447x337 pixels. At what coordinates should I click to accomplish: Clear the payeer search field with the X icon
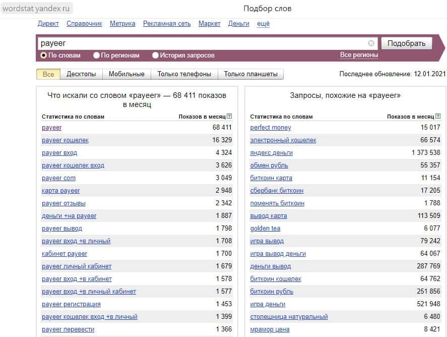point(371,43)
